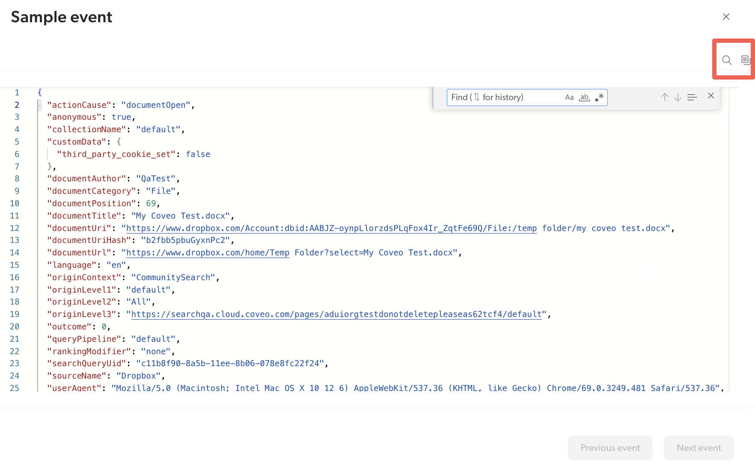Image resolution: width=755 pixels, height=468 pixels.
Task: Toggle Match Case (Aa) option
Action: point(569,97)
